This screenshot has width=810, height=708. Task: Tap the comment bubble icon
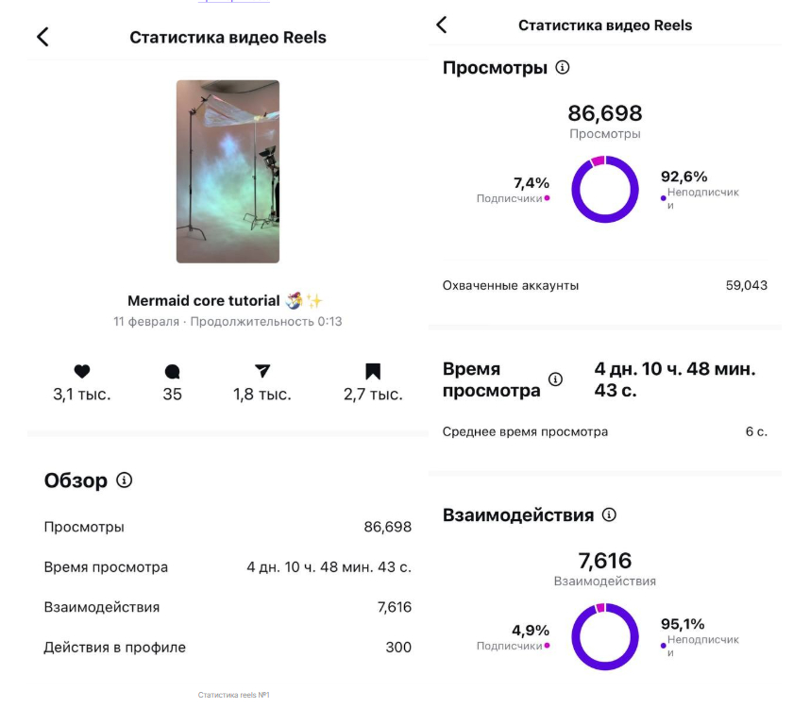tap(172, 372)
